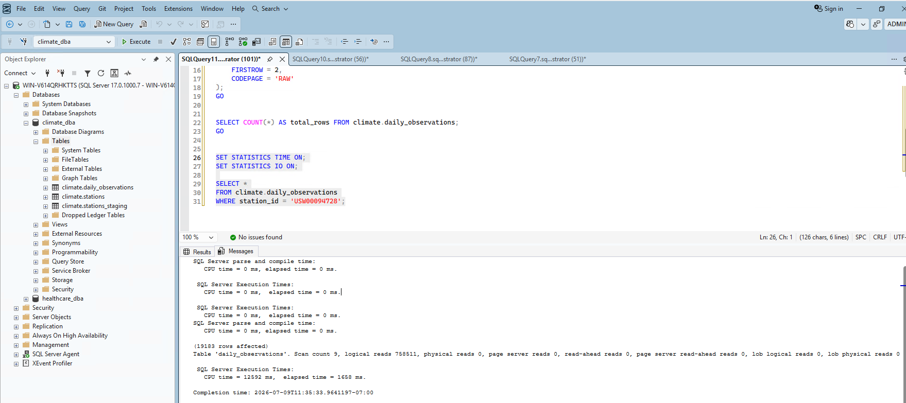The height and width of the screenshot is (403, 906).
Task: Click Object Explorer filter funnel icon
Action: tap(88, 73)
